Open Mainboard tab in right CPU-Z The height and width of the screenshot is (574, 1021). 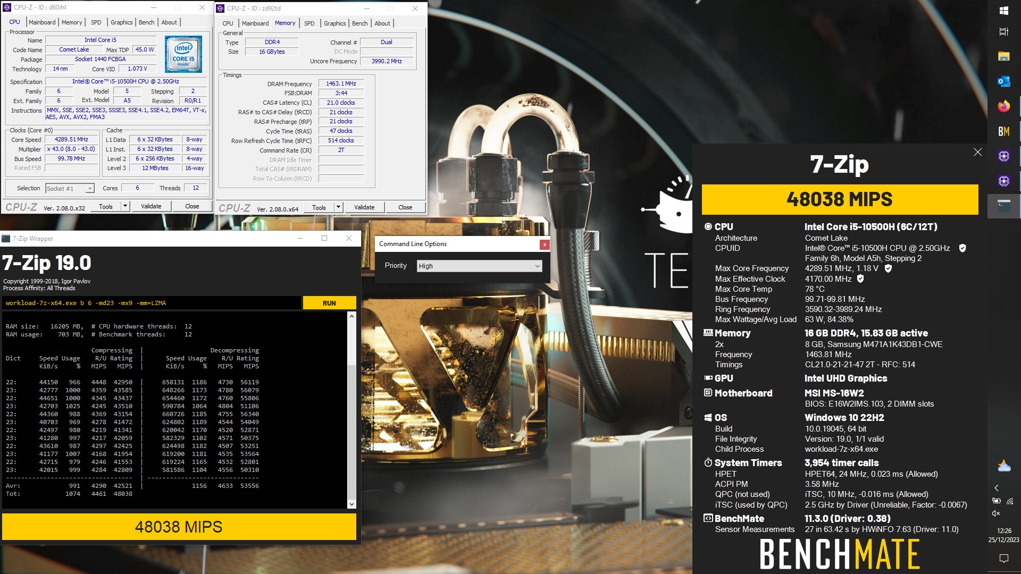pos(255,23)
